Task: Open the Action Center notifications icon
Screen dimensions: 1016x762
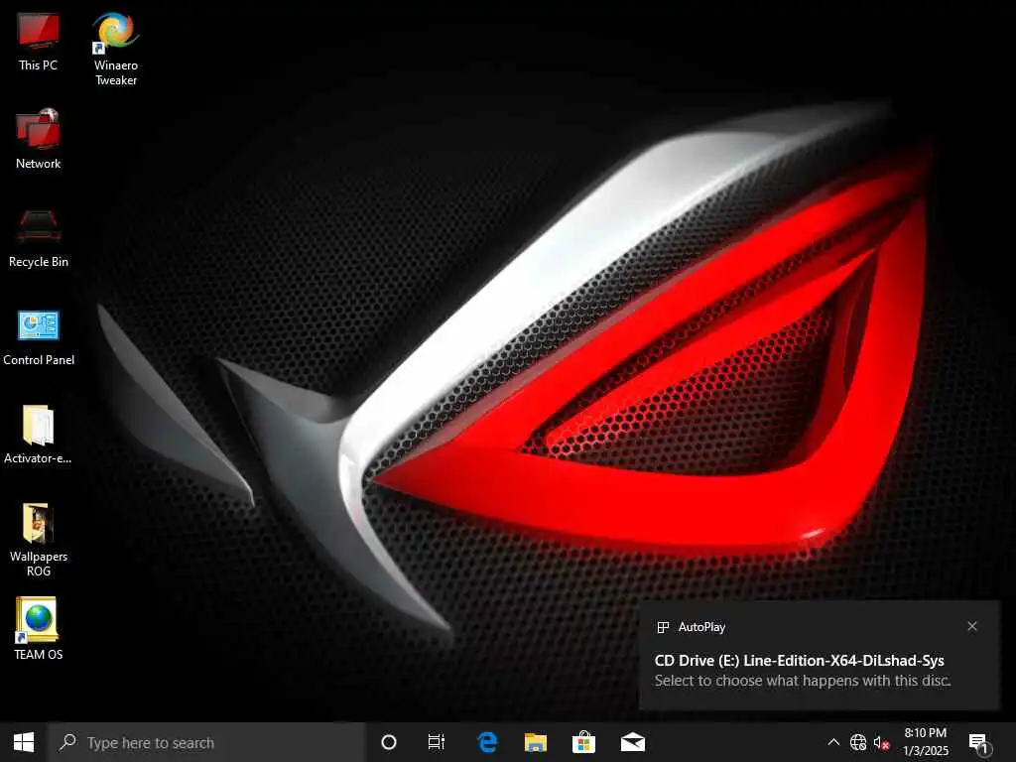Action: click(979, 743)
